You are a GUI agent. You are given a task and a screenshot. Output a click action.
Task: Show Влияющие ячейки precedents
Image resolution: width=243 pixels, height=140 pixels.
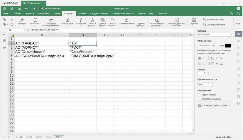coord(214,20)
